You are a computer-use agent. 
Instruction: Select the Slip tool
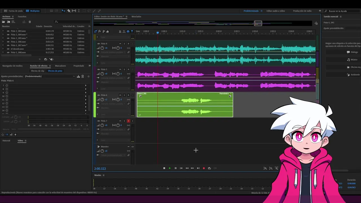(74, 11)
